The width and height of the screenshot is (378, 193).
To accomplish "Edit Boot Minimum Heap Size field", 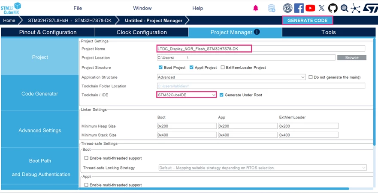I will (187, 126).
